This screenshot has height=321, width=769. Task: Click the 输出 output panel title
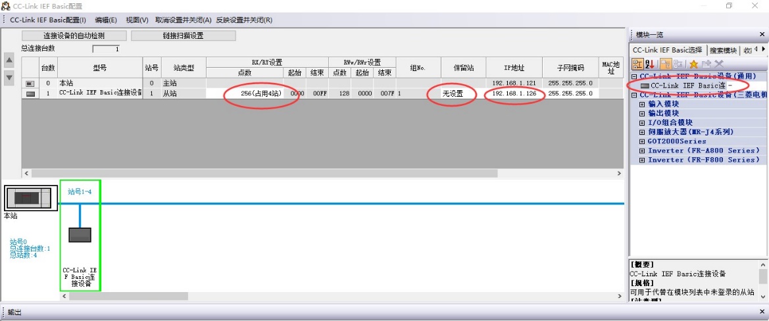[x=14, y=312]
